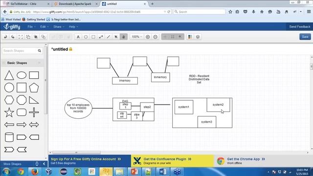The height and width of the screenshot is (176, 313).
Task: Pick the cylinder shape from library
Action: [9, 137]
